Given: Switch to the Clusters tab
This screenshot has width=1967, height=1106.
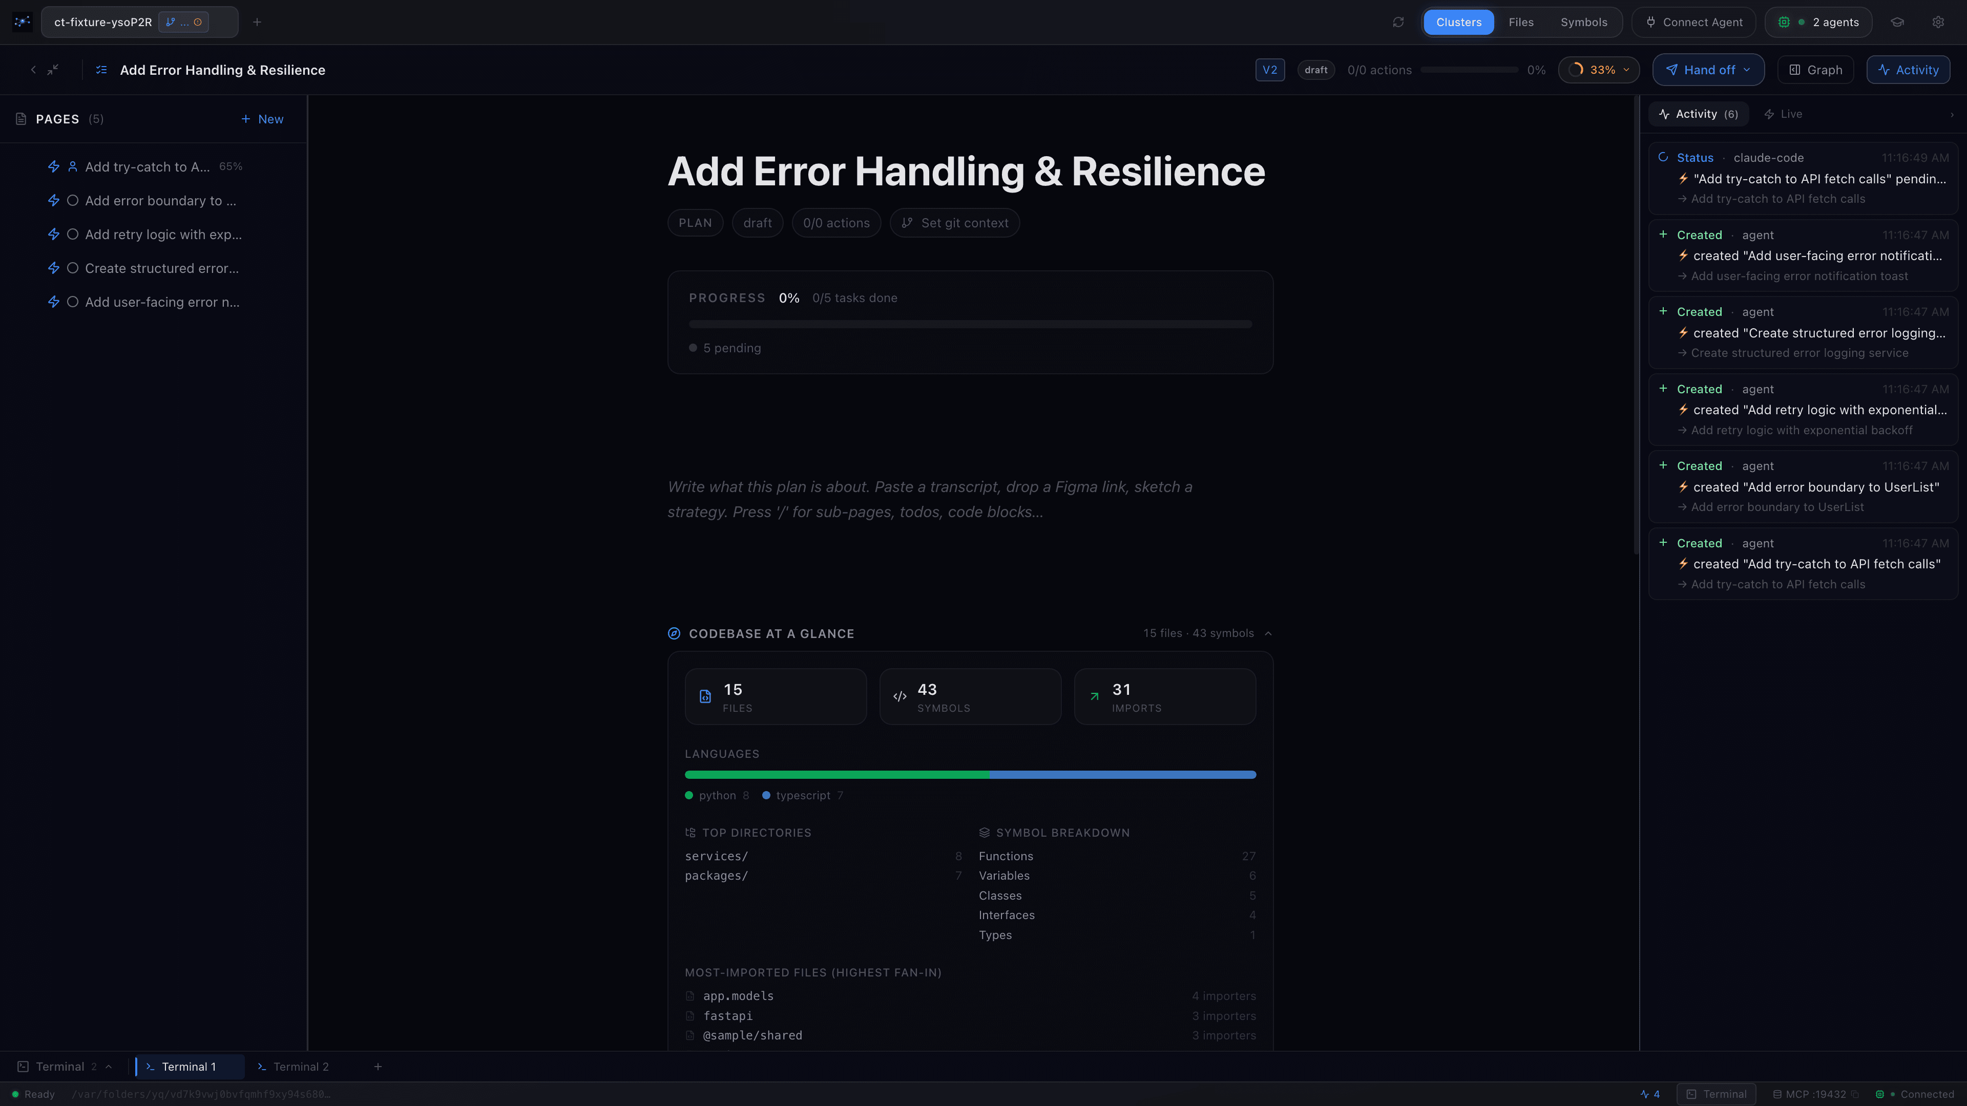Looking at the screenshot, I should 1458,22.
